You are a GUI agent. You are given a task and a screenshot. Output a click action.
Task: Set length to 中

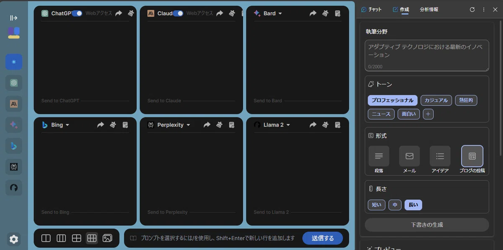pyautogui.click(x=395, y=205)
